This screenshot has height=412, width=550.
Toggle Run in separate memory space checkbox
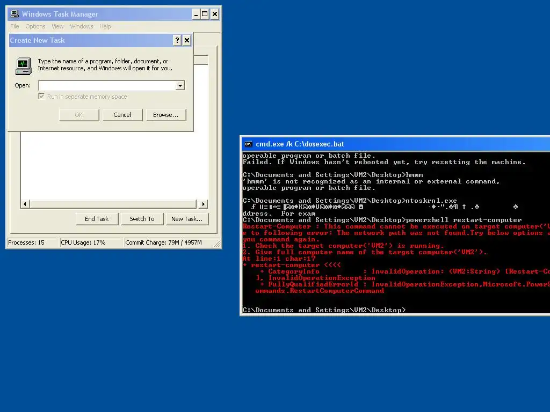[x=41, y=97]
